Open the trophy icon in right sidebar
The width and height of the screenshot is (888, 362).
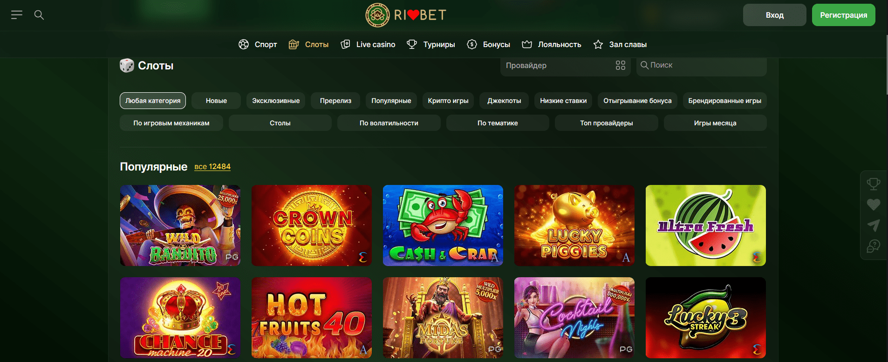[874, 184]
